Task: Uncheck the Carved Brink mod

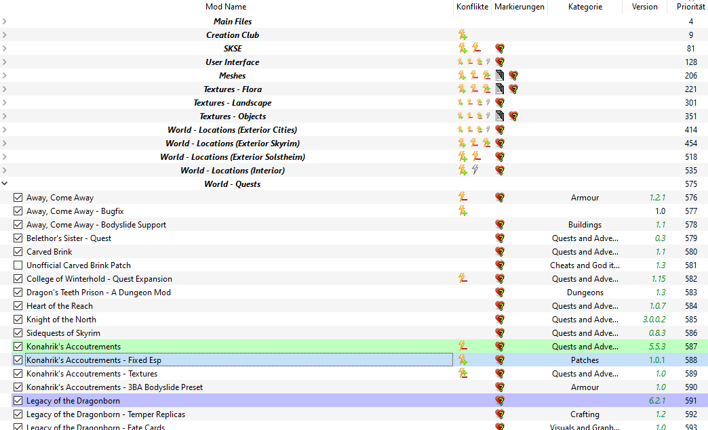Action: [18, 251]
